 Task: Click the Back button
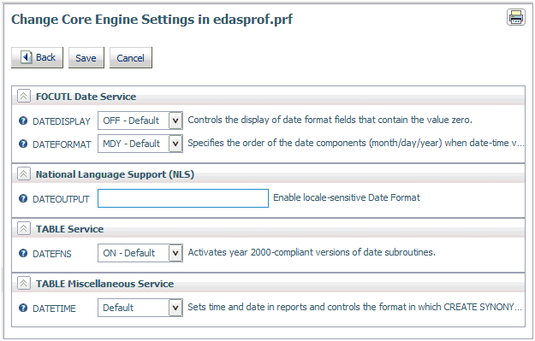[x=37, y=57]
